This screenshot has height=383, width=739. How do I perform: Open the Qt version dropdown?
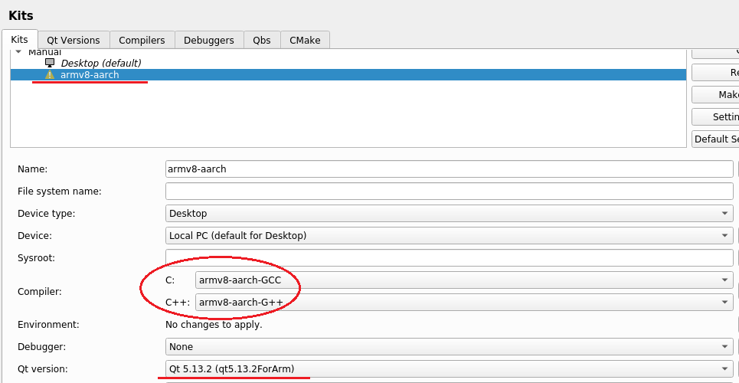coord(450,369)
